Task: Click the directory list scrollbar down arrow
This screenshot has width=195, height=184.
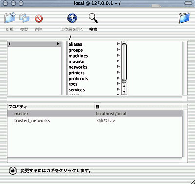Action: pyautogui.click(x=124, y=92)
